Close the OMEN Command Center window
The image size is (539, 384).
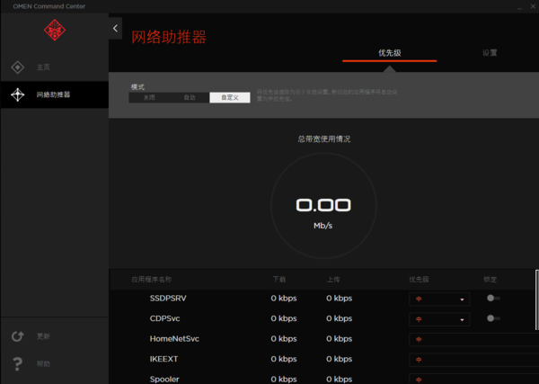[533, 6]
